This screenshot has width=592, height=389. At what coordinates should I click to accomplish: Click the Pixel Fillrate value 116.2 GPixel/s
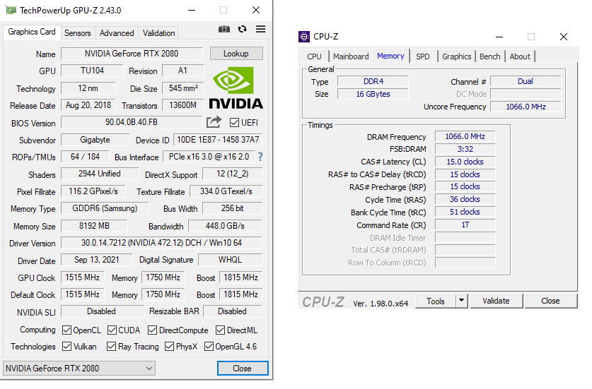pyautogui.click(x=93, y=191)
